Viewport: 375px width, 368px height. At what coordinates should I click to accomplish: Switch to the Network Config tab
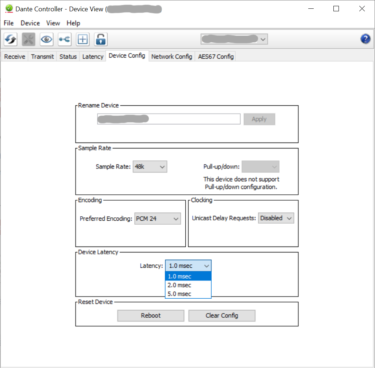pos(172,57)
